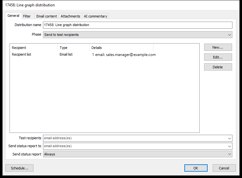242x178 pixels.
Task: Select the Attachments tab
Action: (x=70, y=16)
